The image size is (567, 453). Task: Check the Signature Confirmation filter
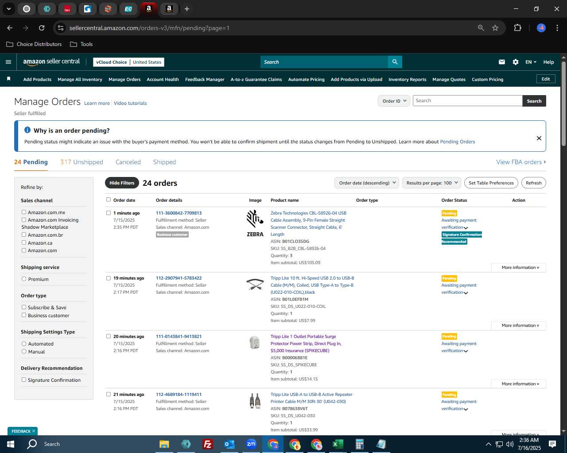(x=24, y=380)
